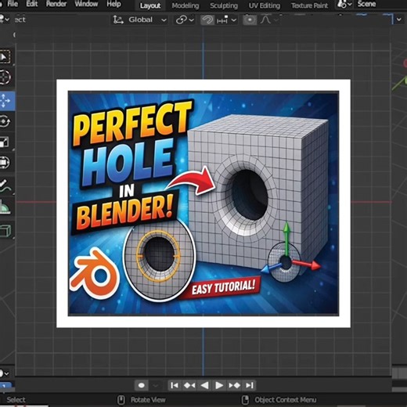Select the Transform tool
Screen dimensions: 407x407
(5, 162)
